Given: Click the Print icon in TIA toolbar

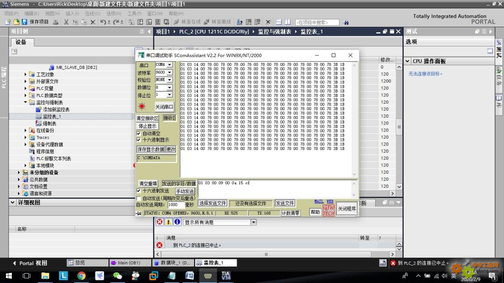Looking at the screenshot, I should click(56, 22).
